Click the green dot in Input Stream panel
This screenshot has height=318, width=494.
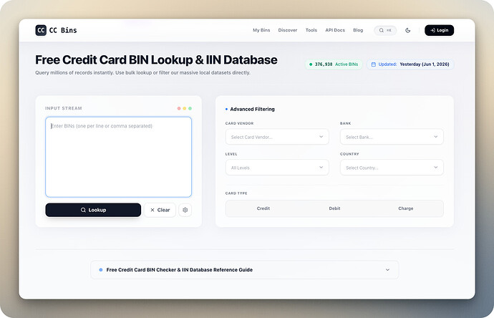tap(190, 108)
